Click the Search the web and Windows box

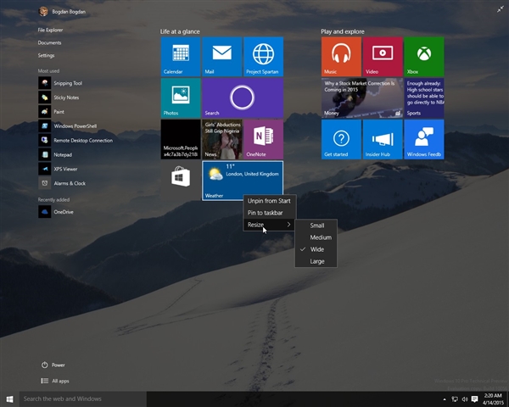pos(83,399)
